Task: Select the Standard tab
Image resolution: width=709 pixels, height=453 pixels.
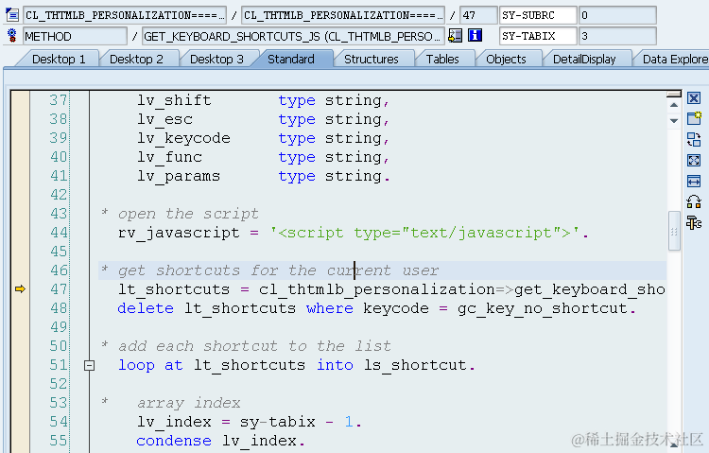Action: coord(291,60)
